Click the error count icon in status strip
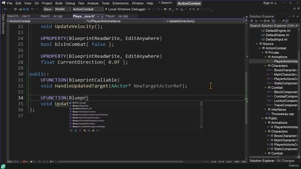This screenshot has height=169, width=301. 24,161
